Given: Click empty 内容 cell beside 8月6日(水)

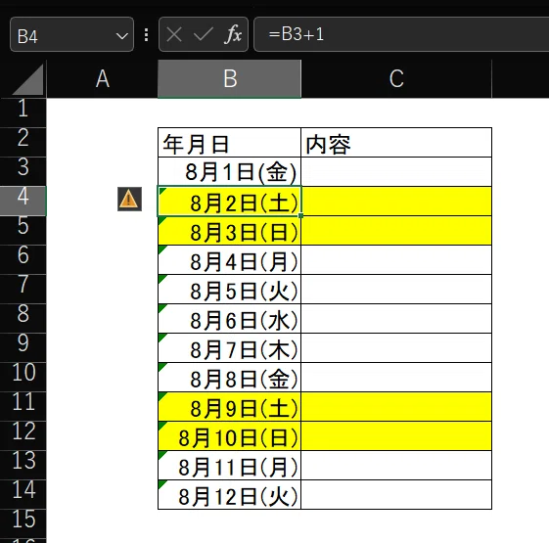Looking at the screenshot, I should pyautogui.click(x=396, y=319).
